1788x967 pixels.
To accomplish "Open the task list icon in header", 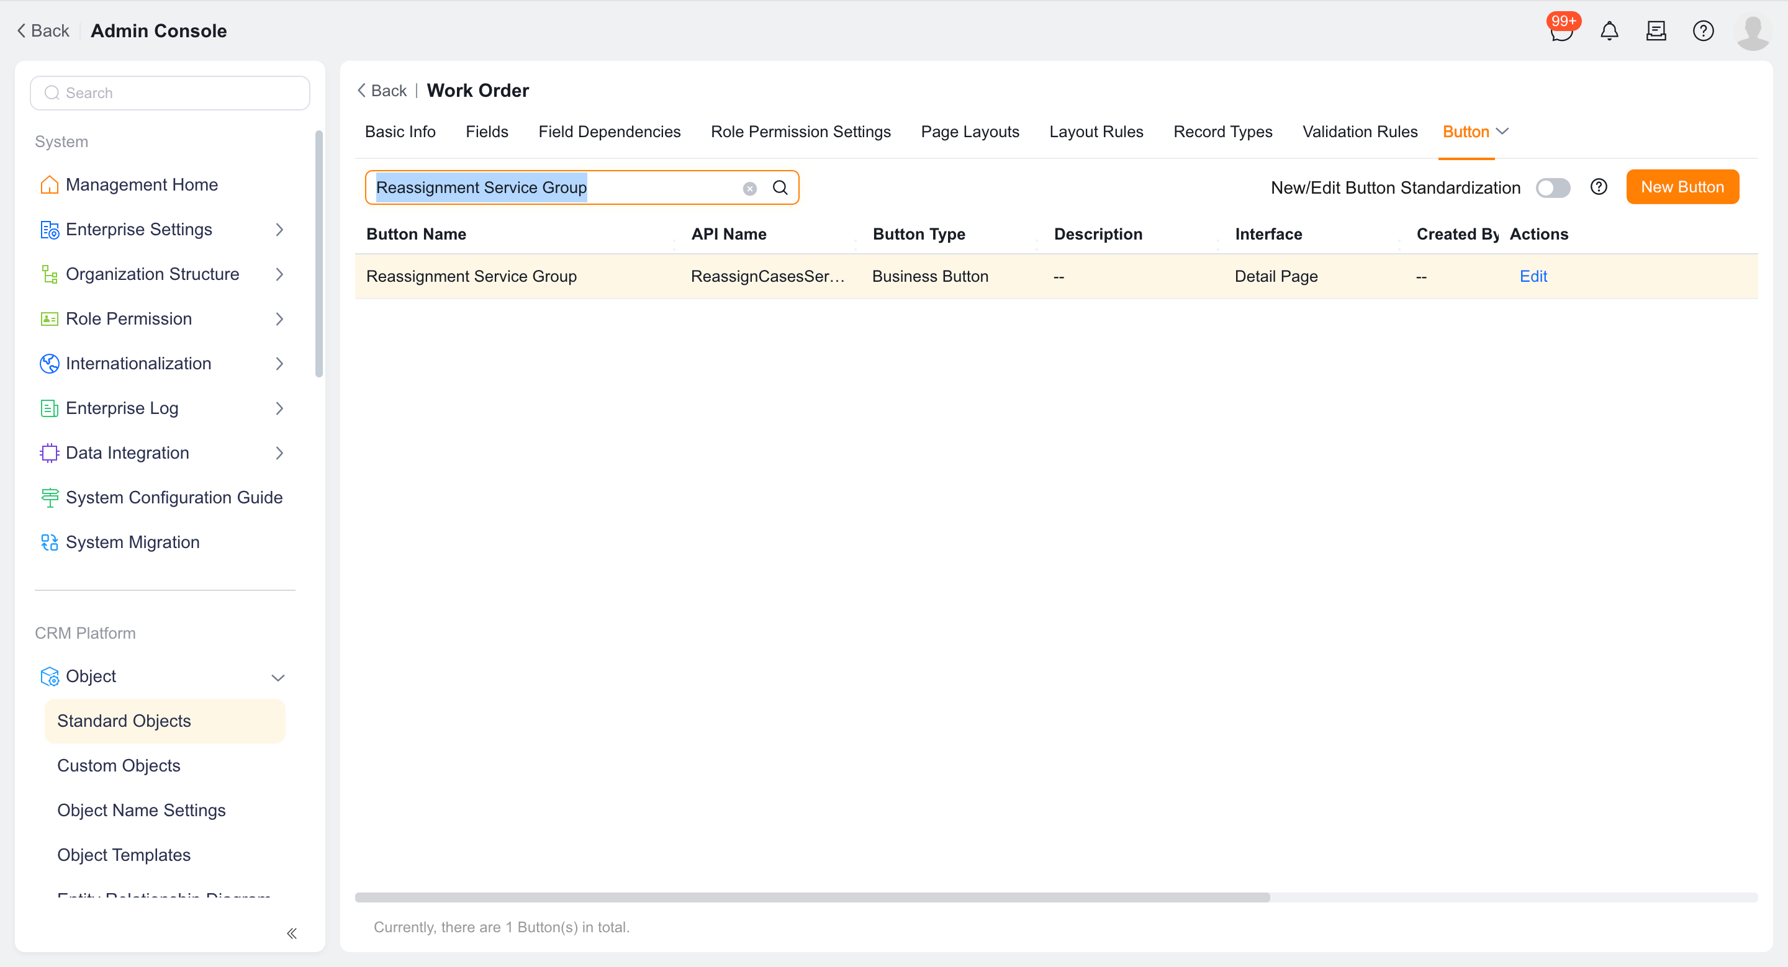I will click(1655, 31).
